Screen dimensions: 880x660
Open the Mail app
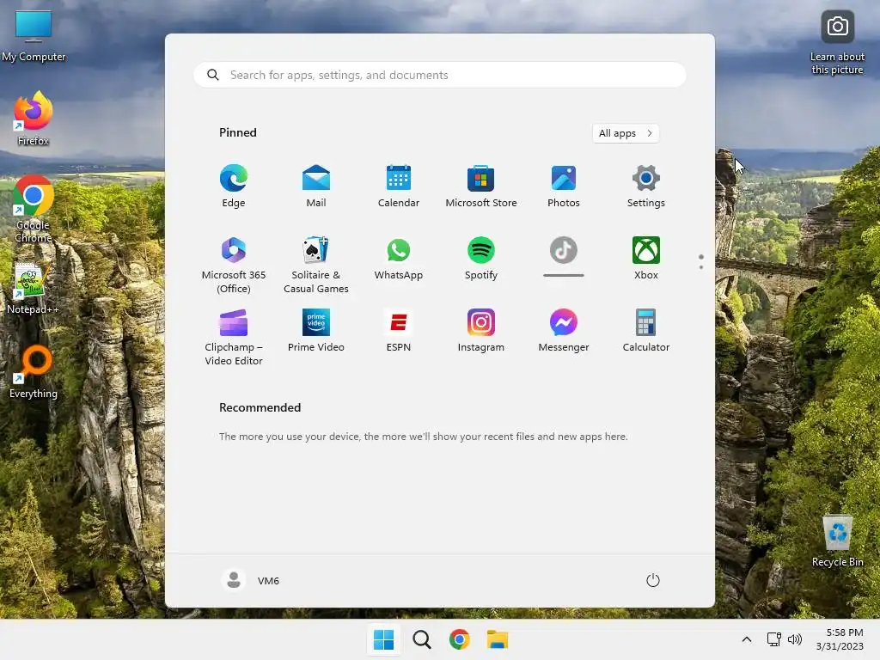[316, 186]
